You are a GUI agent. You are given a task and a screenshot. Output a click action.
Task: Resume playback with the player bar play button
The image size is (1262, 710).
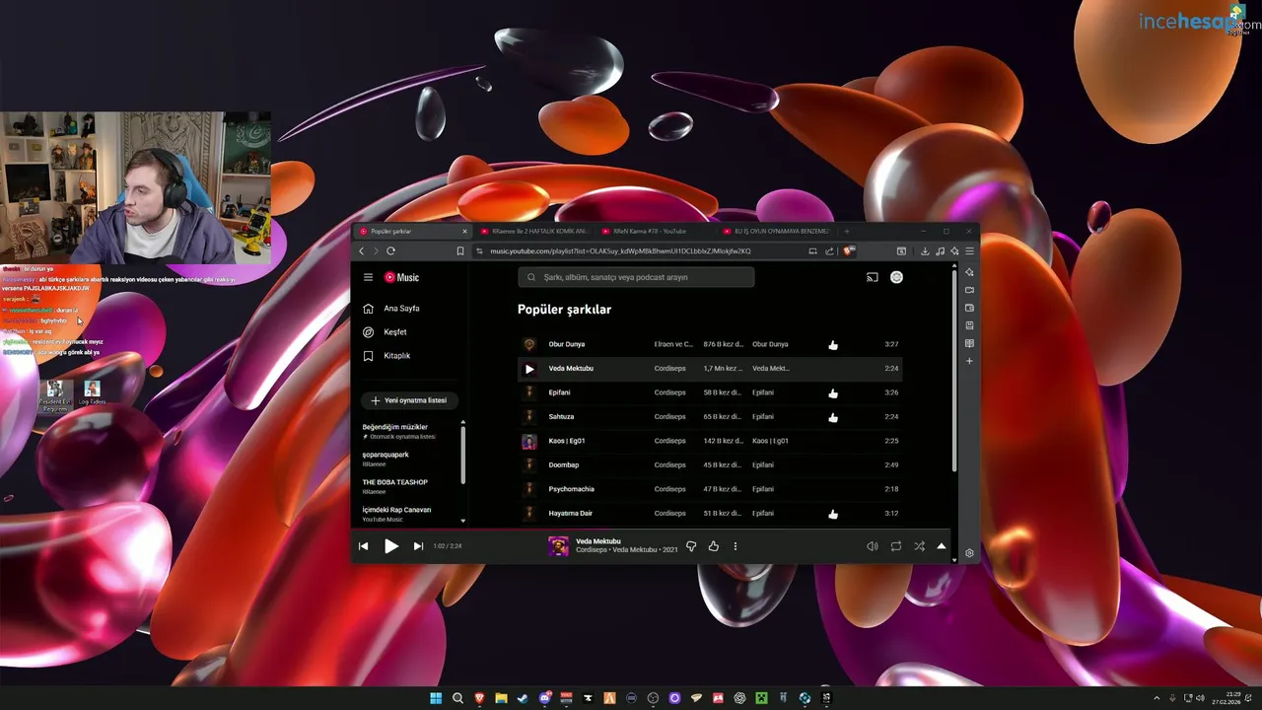click(x=391, y=546)
